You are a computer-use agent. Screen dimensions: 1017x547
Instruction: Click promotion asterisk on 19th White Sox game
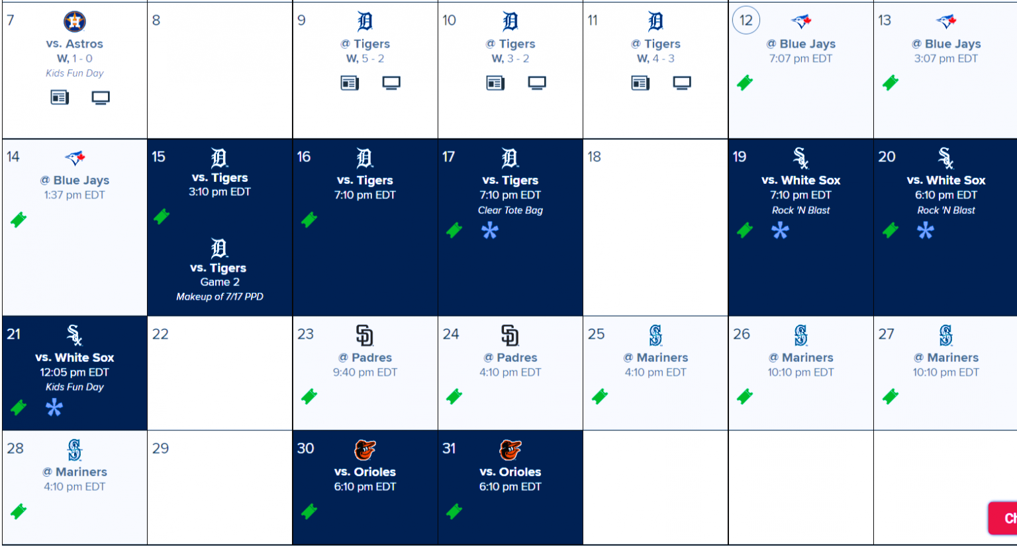pyautogui.click(x=780, y=230)
